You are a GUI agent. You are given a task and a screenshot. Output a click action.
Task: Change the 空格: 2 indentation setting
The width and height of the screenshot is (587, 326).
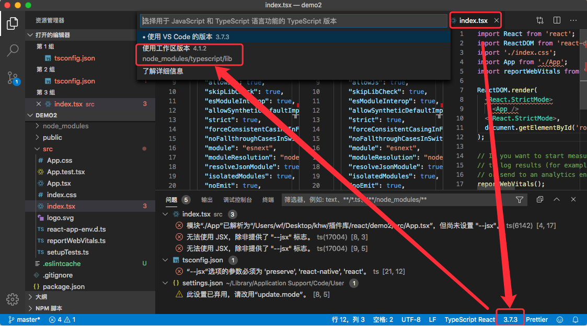tap(383, 320)
